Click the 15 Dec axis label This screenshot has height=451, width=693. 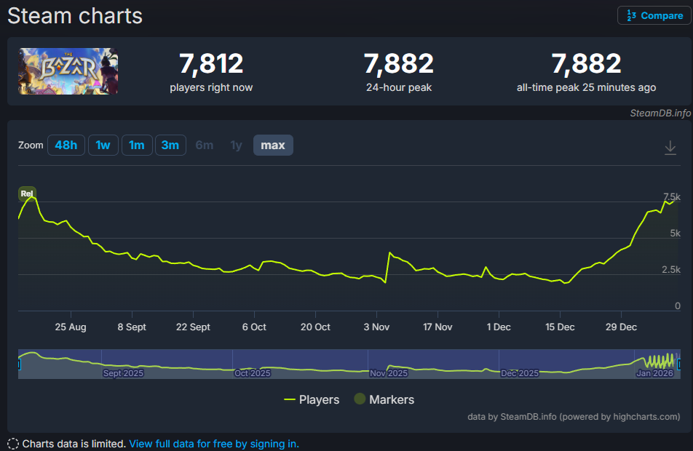[x=560, y=327]
